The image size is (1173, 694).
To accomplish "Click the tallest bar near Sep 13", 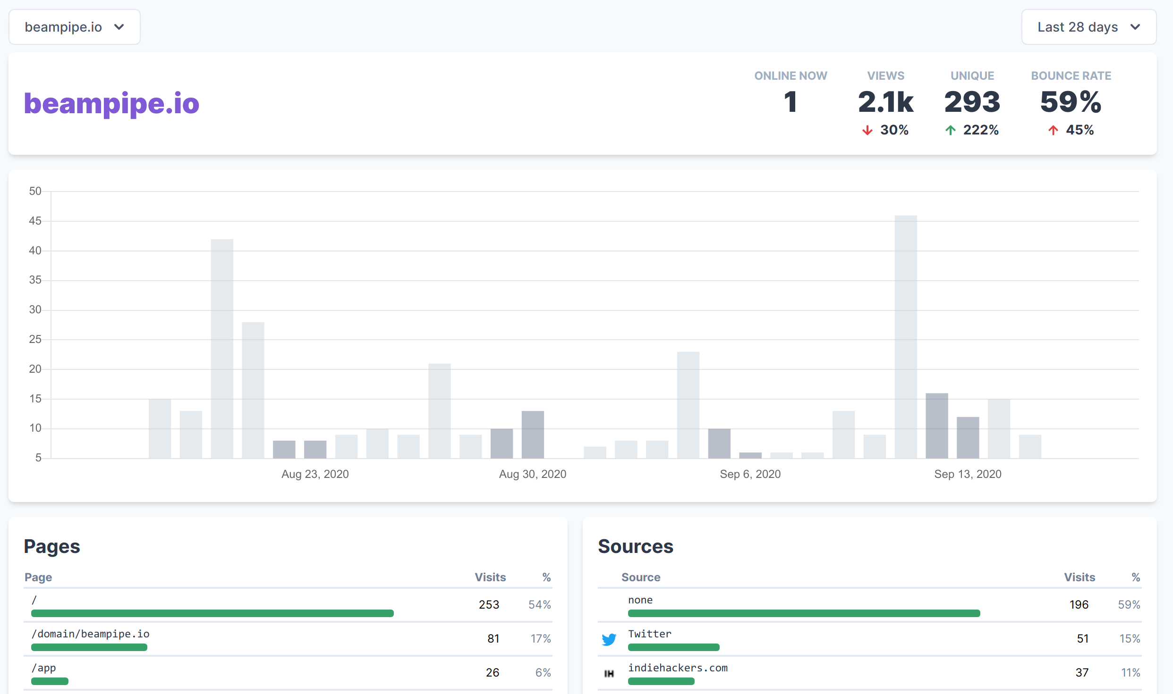I will click(905, 336).
